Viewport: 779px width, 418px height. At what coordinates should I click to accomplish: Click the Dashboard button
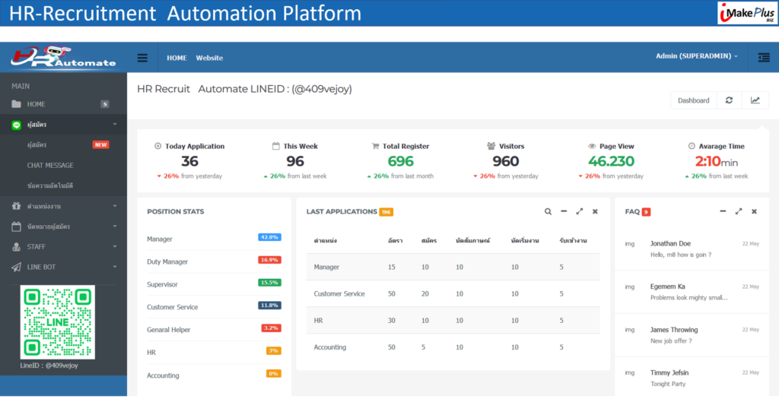coord(694,100)
